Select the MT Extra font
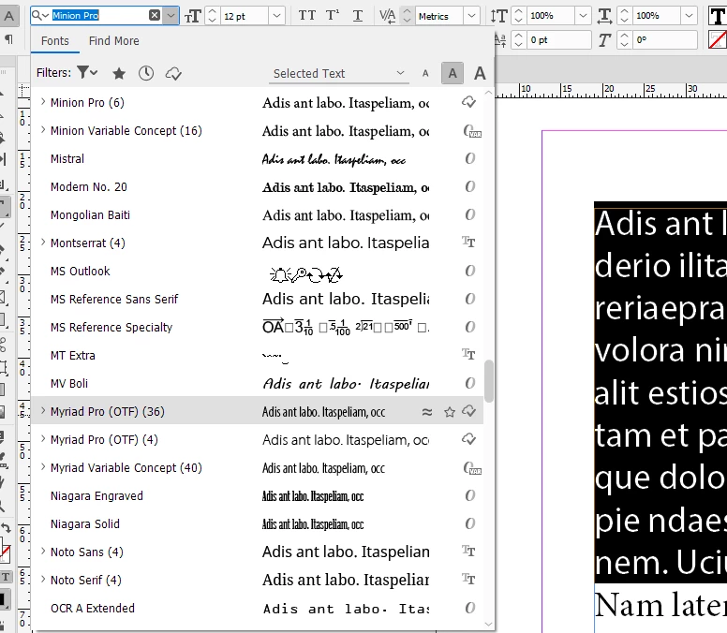 [257, 356]
